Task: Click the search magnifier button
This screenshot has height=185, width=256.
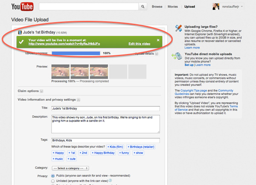Action: (x=143, y=7)
